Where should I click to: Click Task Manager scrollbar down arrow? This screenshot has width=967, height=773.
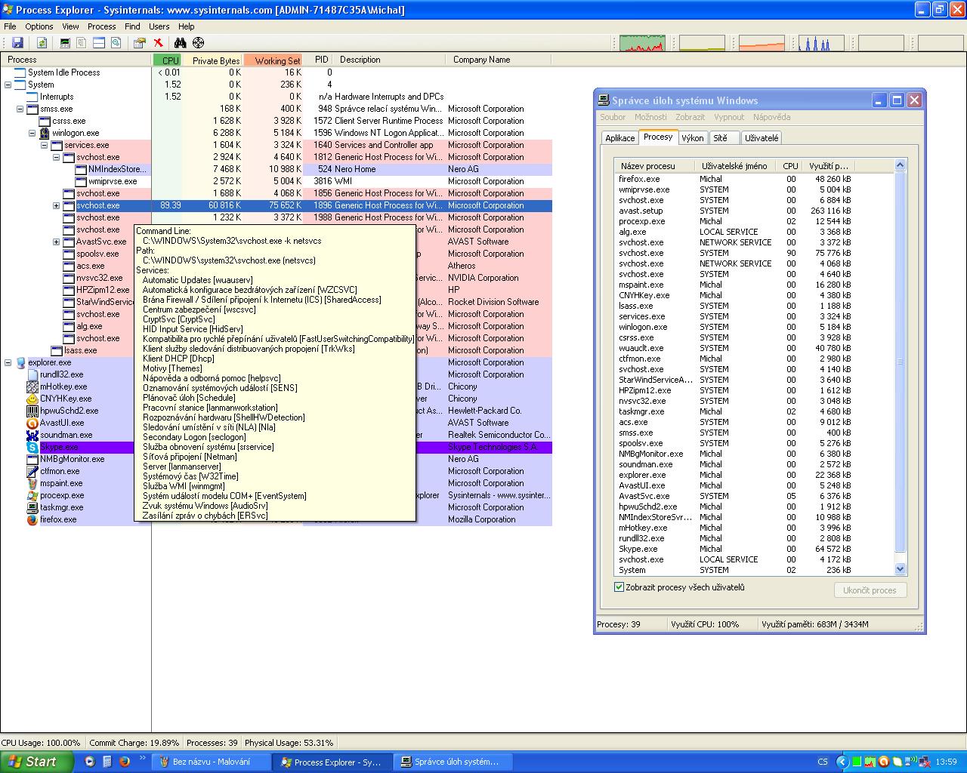pyautogui.click(x=900, y=569)
